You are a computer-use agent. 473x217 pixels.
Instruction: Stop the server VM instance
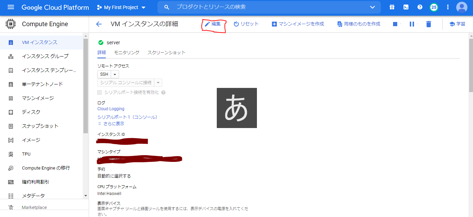(x=396, y=24)
